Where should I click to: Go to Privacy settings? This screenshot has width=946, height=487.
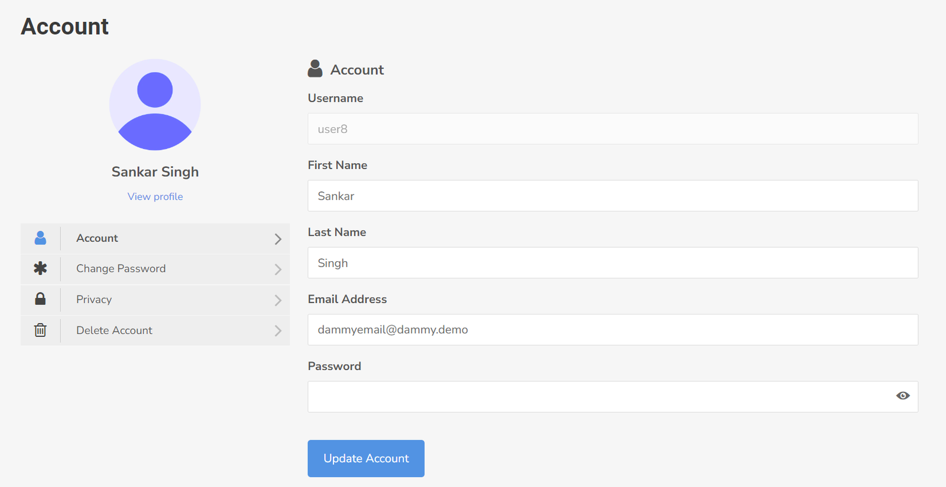coord(94,300)
